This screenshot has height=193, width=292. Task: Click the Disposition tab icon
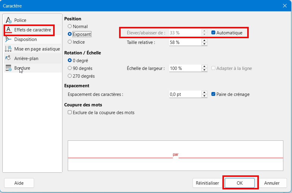coord(9,39)
